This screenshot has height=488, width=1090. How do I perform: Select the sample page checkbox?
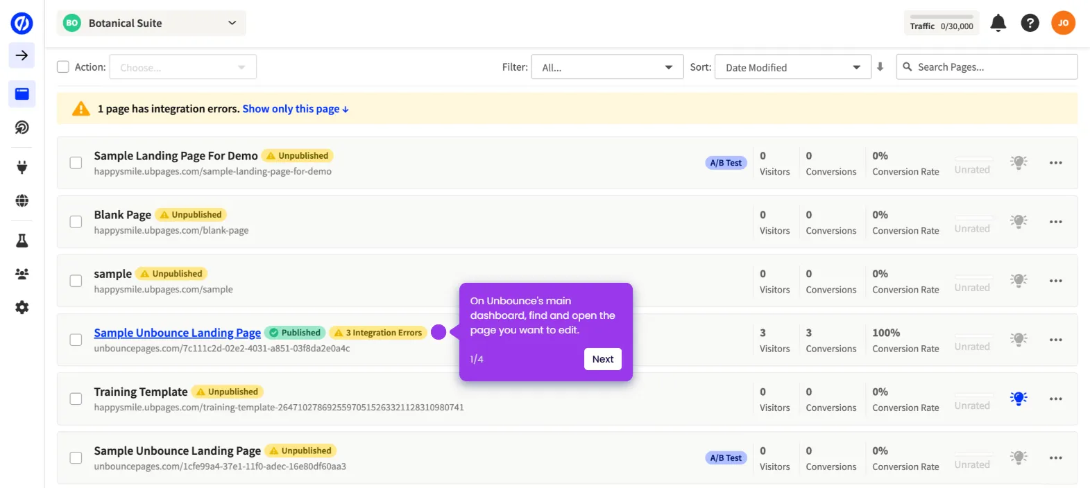pyautogui.click(x=76, y=281)
